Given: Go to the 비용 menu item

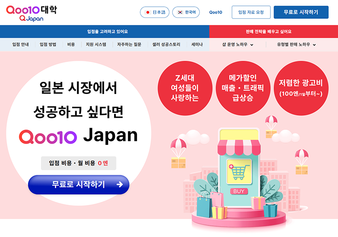Looking at the screenshot, I should coord(71,45).
